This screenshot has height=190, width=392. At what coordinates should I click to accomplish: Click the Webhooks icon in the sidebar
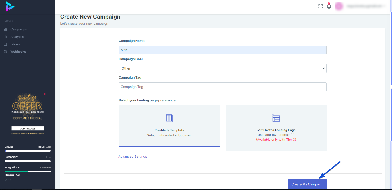click(x=5, y=52)
